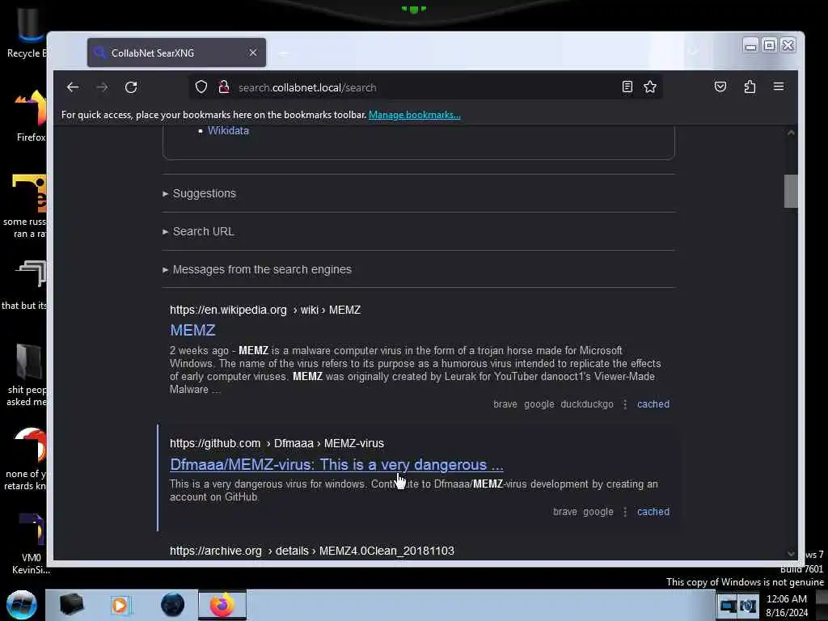
Task: Click the scrollbar up arrow
Action: 791,133
